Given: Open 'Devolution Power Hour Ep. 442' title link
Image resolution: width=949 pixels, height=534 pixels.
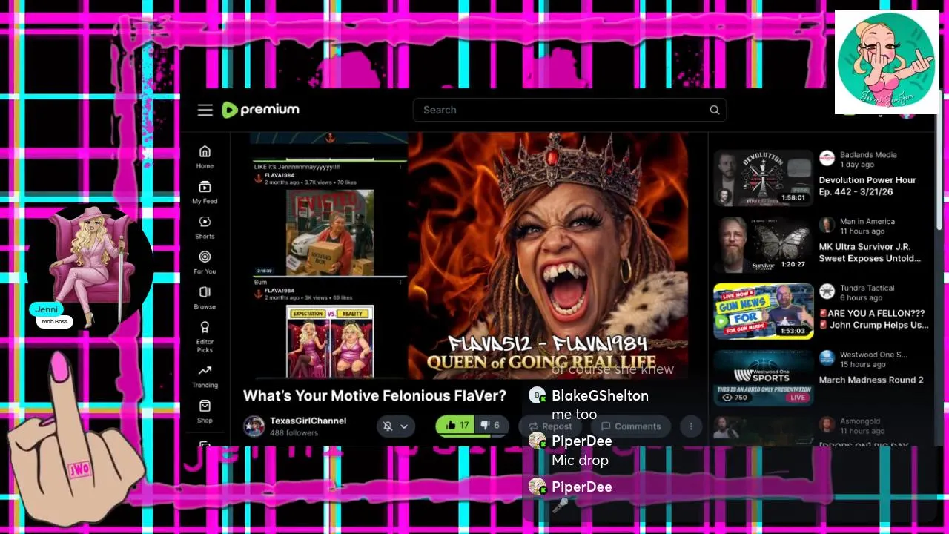Looking at the screenshot, I should [867, 185].
